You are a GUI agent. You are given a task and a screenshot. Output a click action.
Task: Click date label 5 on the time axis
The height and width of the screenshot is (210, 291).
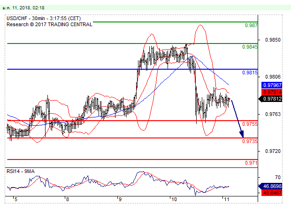pyautogui.click(x=16, y=199)
